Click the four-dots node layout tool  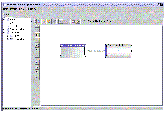pos(37,45)
